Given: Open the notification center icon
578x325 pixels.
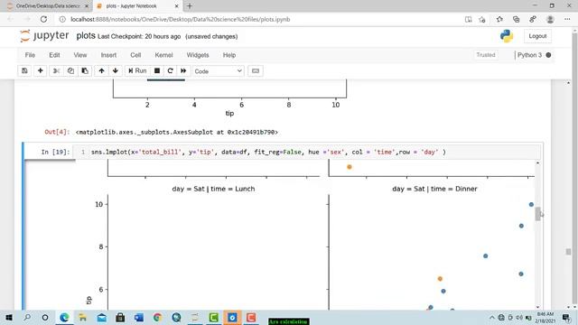Looking at the screenshot, I should [x=566, y=318].
